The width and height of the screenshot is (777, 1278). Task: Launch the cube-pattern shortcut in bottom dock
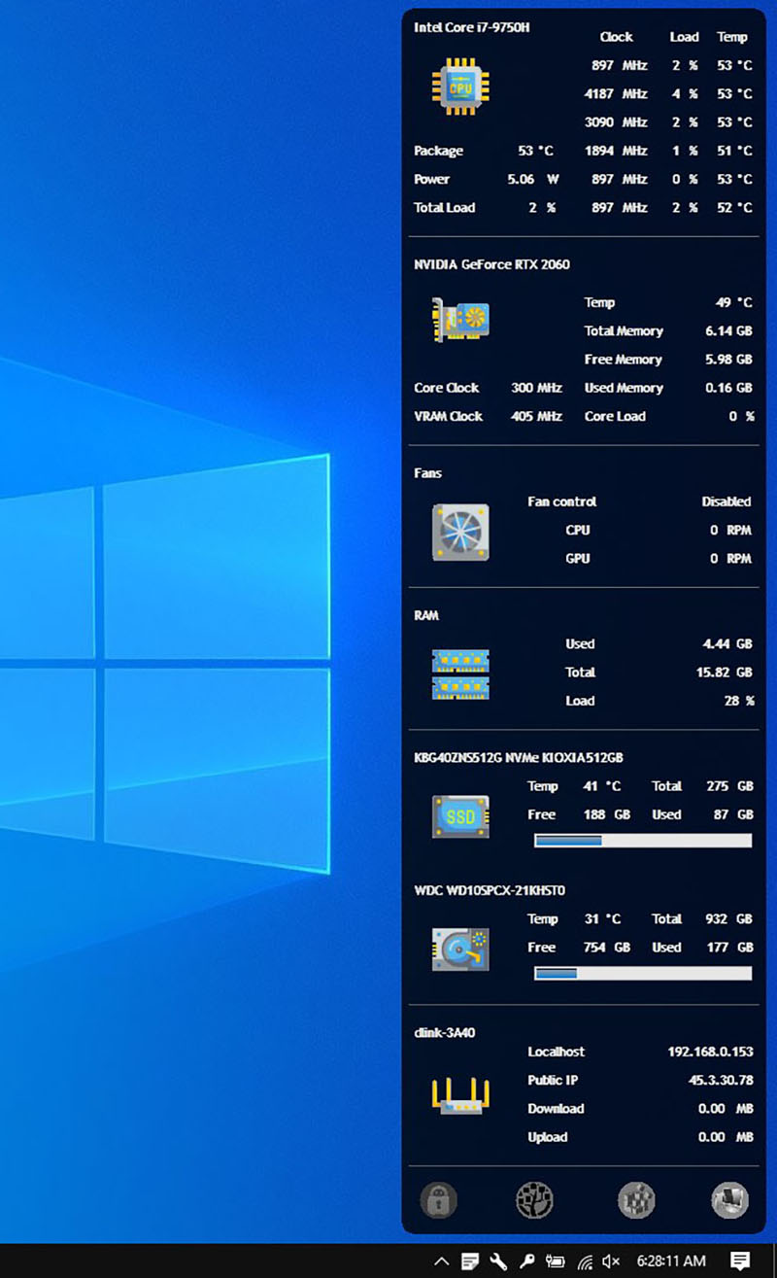(636, 1200)
